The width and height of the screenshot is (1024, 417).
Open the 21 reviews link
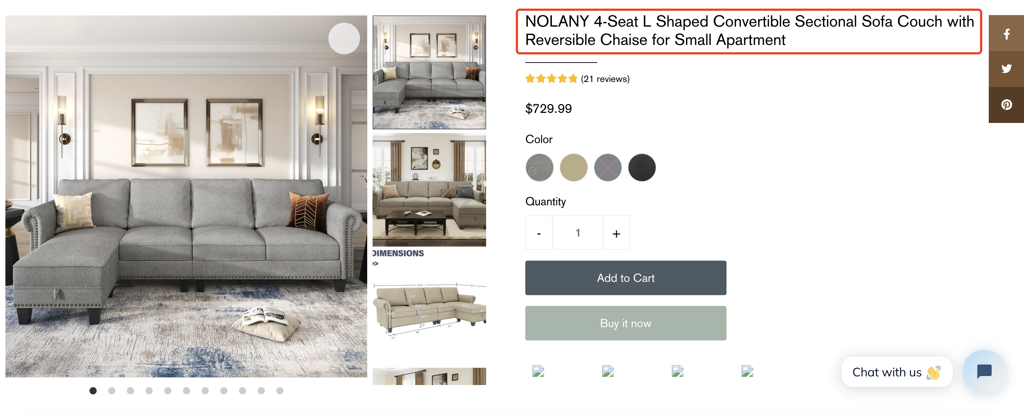point(605,79)
